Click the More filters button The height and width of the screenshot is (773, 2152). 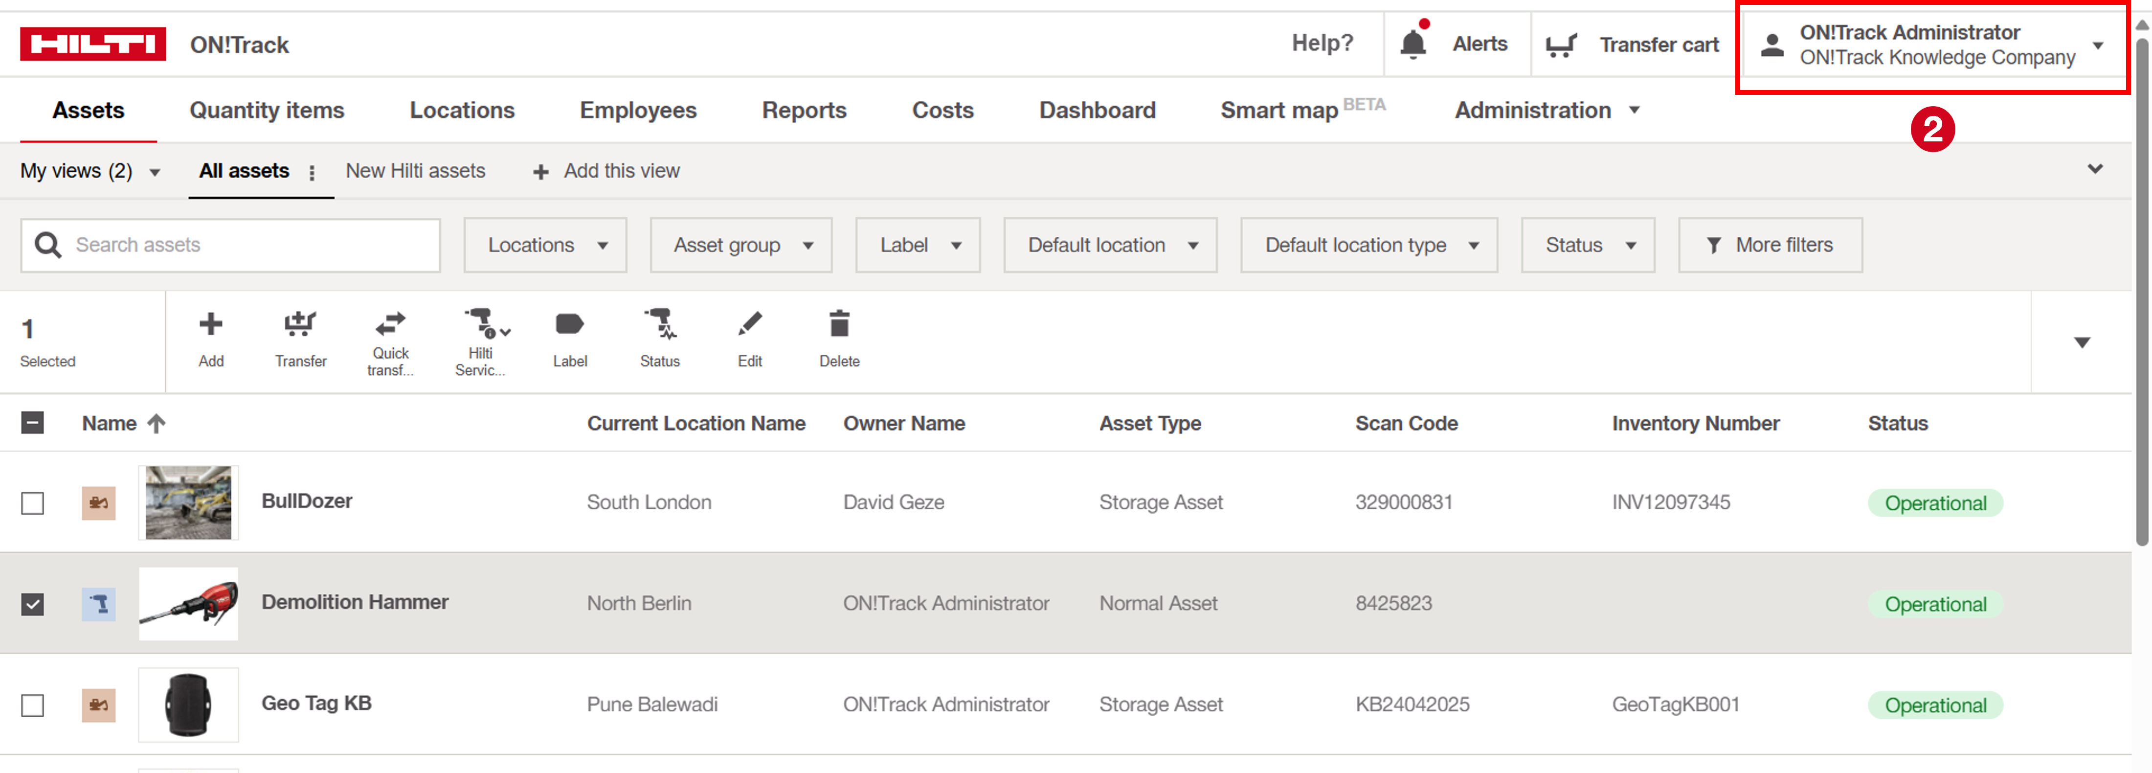pos(1770,245)
